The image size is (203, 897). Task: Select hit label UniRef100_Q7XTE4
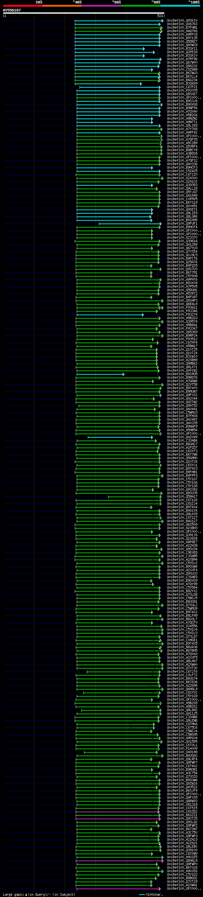182,251
